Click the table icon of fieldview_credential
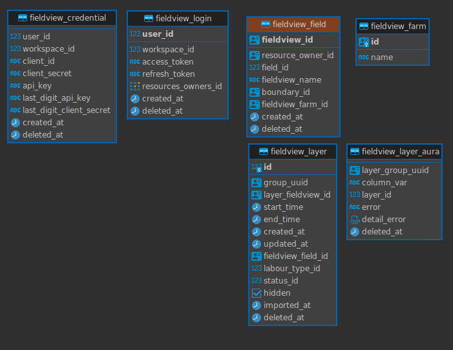Image resolution: width=453 pixels, height=350 pixels. pos(23,18)
